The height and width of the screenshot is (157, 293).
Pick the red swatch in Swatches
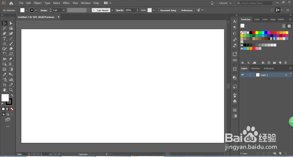pos(254,33)
